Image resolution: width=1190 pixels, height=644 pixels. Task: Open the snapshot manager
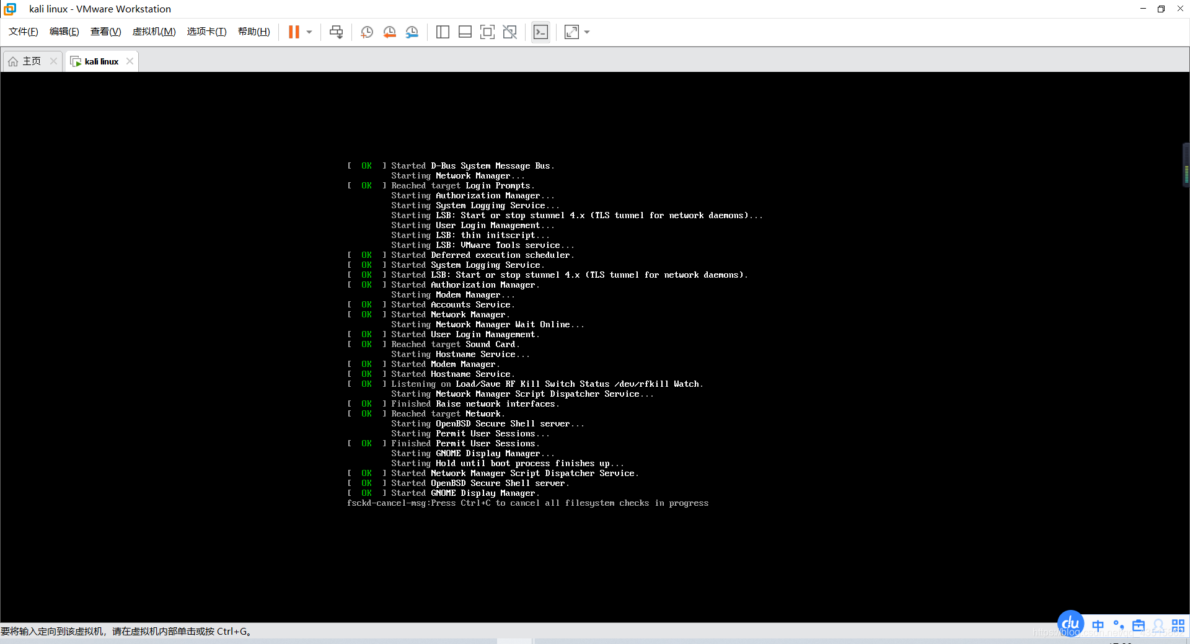pyautogui.click(x=412, y=32)
